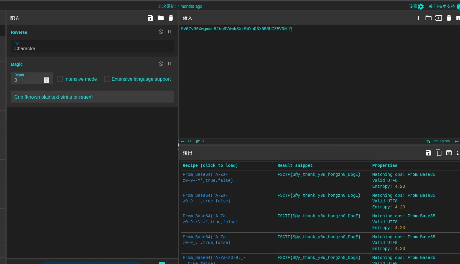Replace input with output icon

pyautogui.click(x=449, y=153)
